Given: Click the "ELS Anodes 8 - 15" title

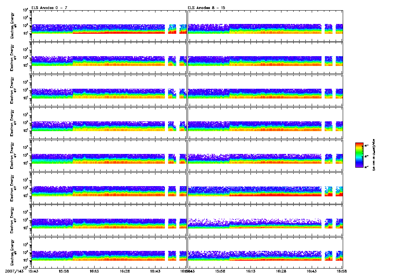Looking at the screenshot, I should [x=206, y=8].
